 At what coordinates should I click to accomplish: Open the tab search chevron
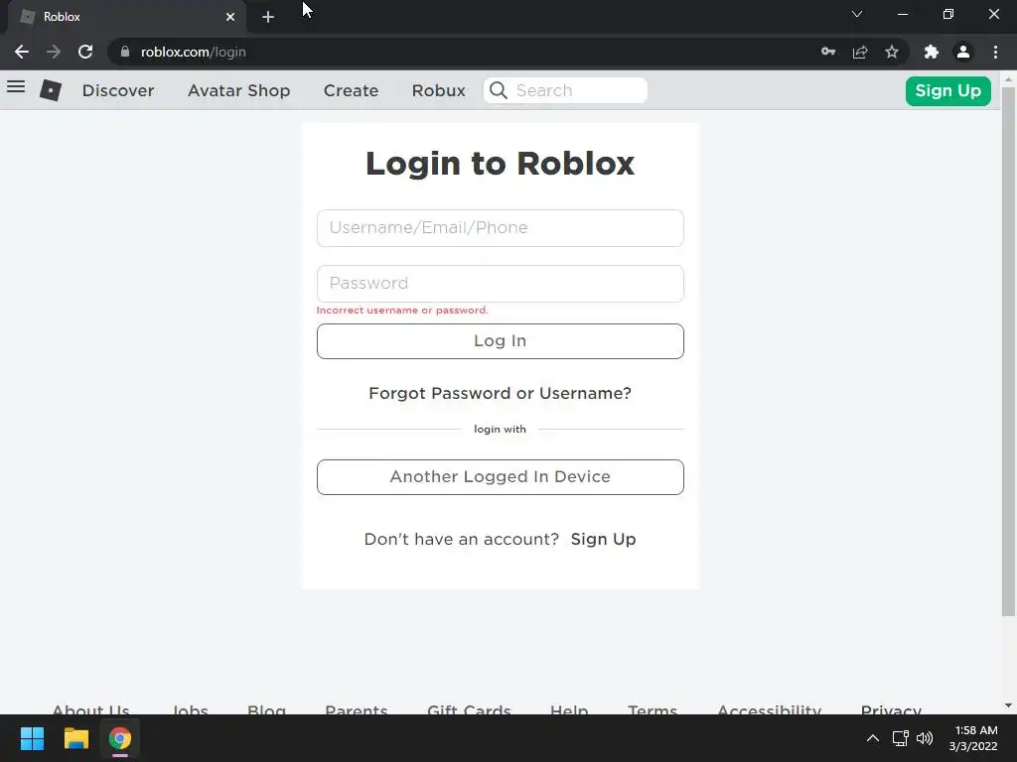[857, 14]
